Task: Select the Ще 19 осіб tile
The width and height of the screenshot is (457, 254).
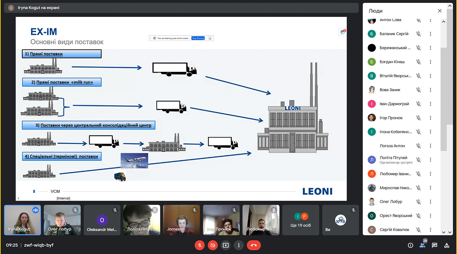Action: [x=301, y=220]
